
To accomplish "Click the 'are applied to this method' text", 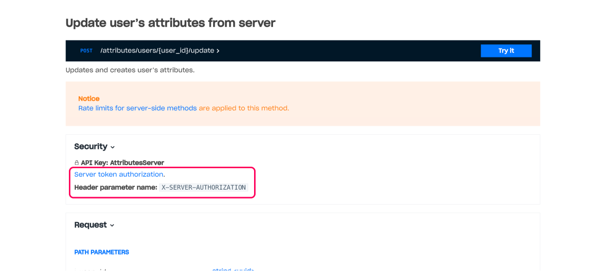I will (244, 108).
